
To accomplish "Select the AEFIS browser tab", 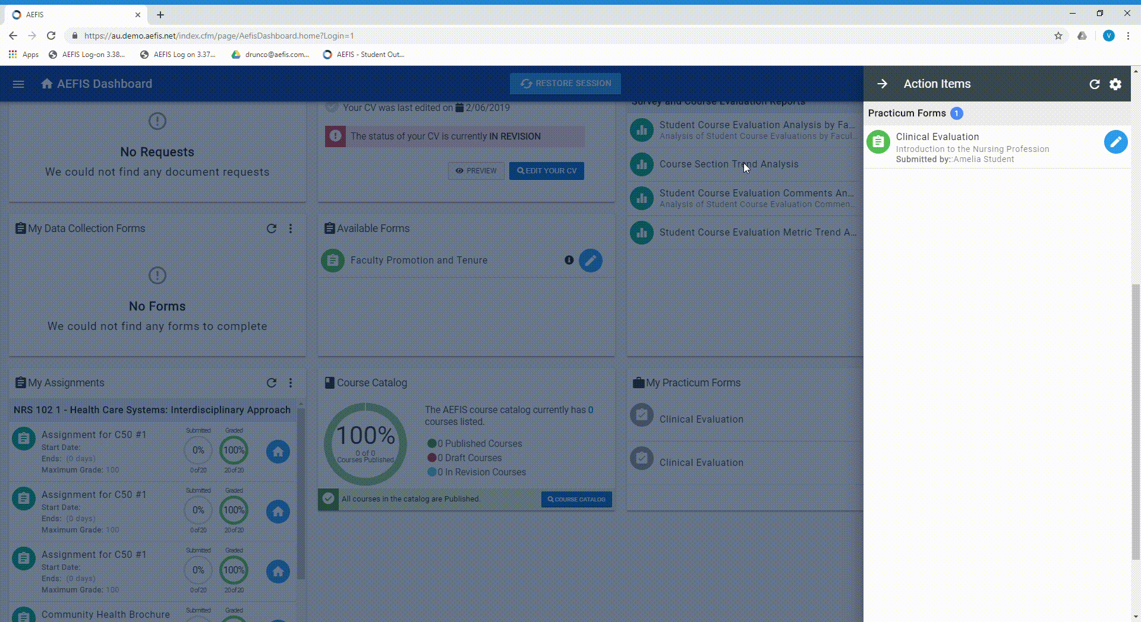I will tap(77, 15).
